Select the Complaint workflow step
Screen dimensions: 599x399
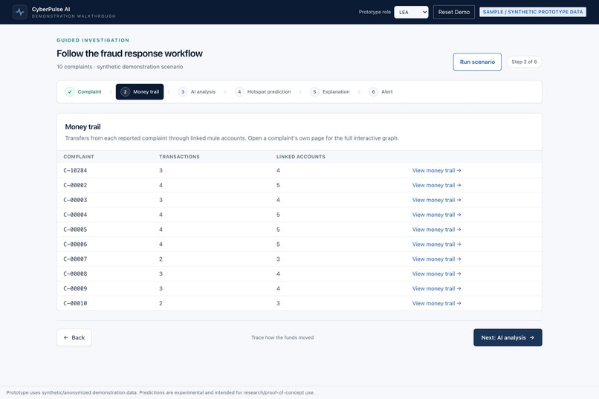point(84,91)
